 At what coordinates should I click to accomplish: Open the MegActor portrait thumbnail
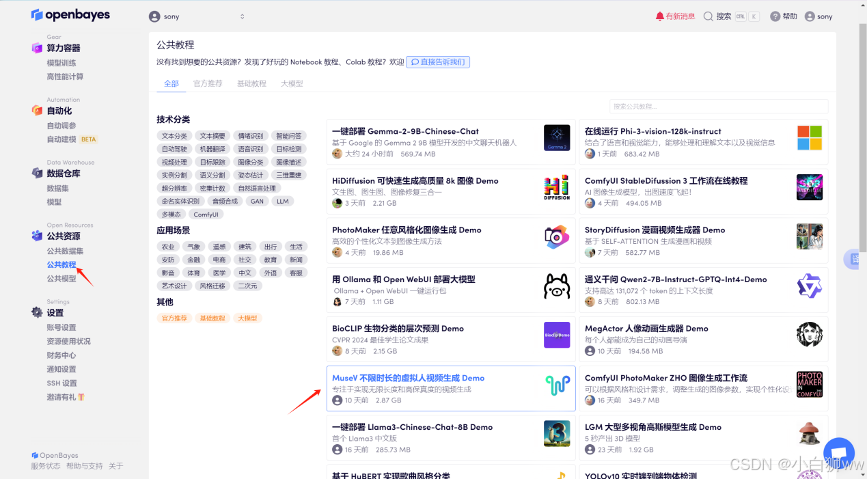pos(810,335)
